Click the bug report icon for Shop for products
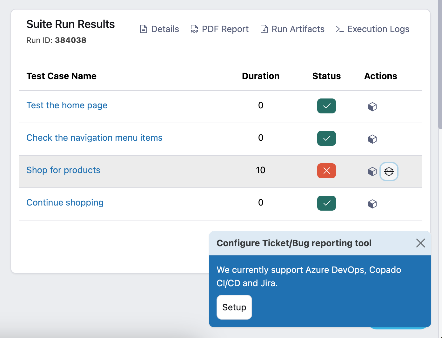 [x=389, y=172]
